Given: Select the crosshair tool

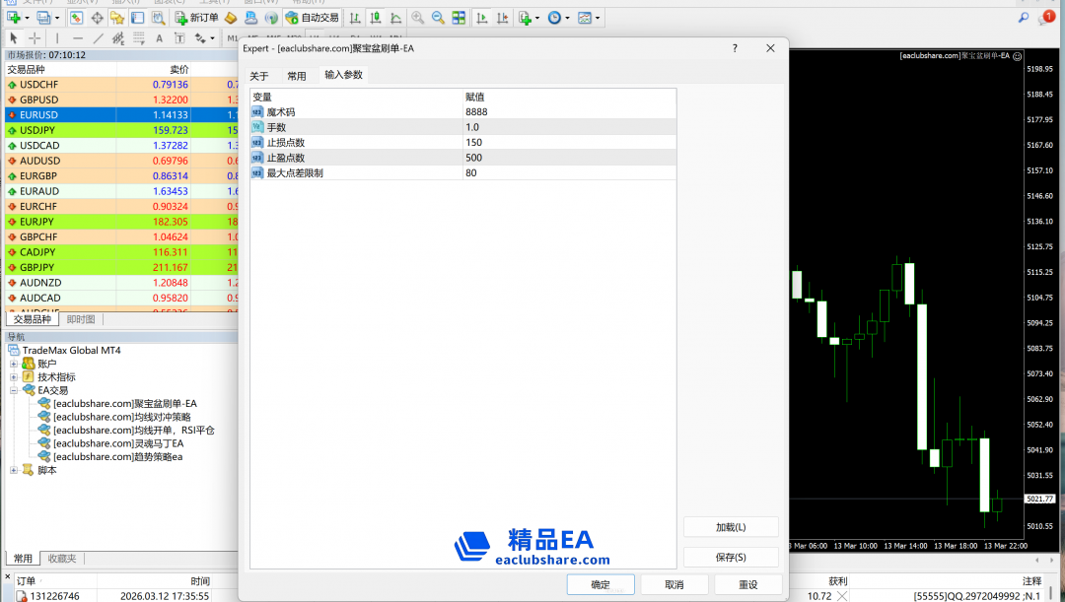Looking at the screenshot, I should 35,38.
